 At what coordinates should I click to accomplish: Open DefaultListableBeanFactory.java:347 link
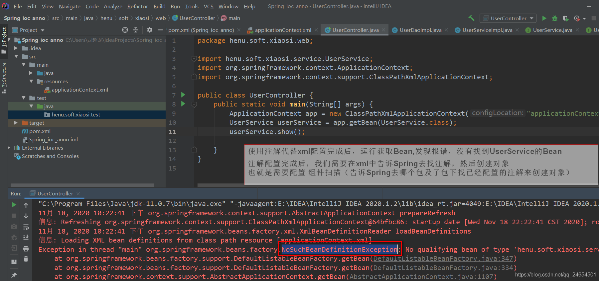[x=444, y=258]
